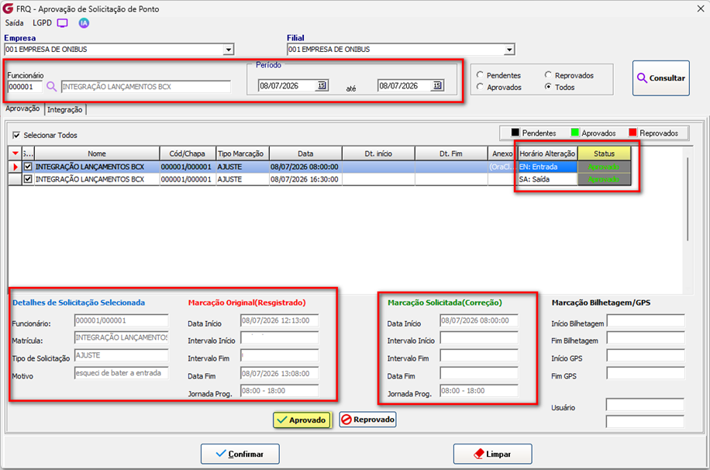Viewport: 710px width, 470px height.
Task: Click Aprovado status of Saída row
Action: click(605, 179)
